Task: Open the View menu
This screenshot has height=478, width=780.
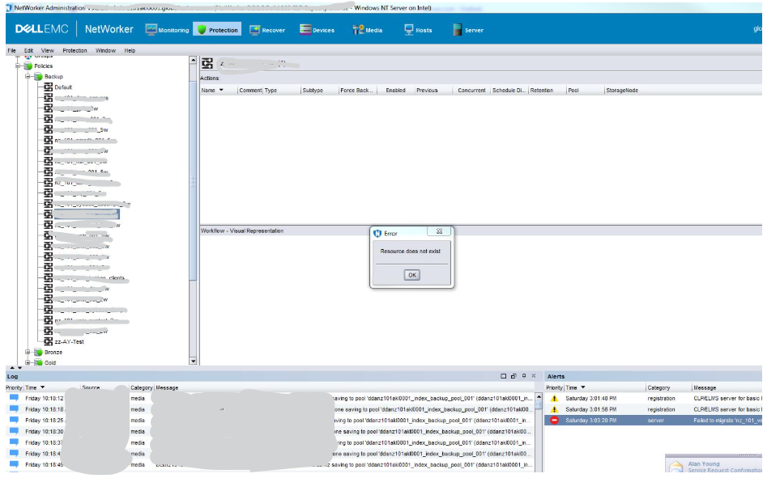Action: tap(47, 51)
